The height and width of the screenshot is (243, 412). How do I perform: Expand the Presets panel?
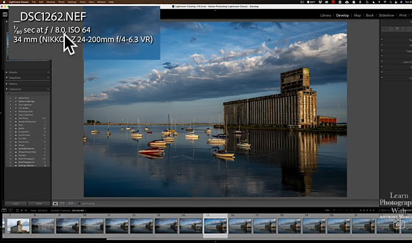(7, 72)
